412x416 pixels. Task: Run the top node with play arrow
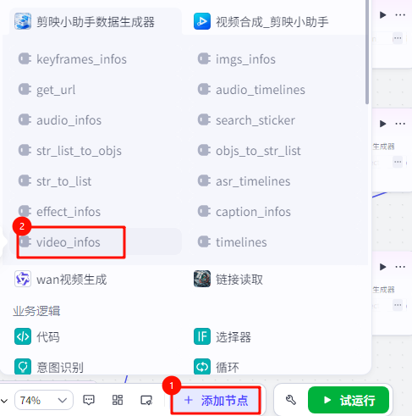pyautogui.click(x=382, y=14)
